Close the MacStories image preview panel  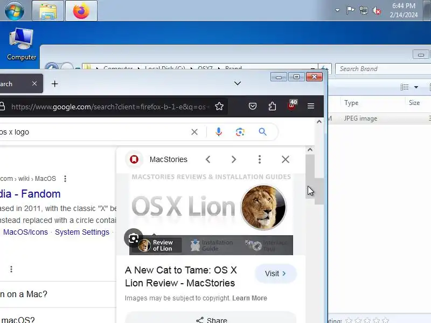[286, 159]
